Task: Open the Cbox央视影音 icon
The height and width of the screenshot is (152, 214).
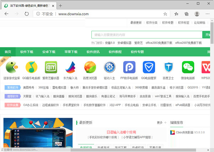Action: click(x=172, y=132)
